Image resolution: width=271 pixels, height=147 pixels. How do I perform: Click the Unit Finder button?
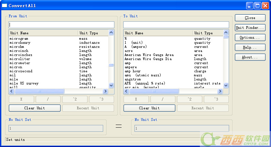[x=250, y=28]
